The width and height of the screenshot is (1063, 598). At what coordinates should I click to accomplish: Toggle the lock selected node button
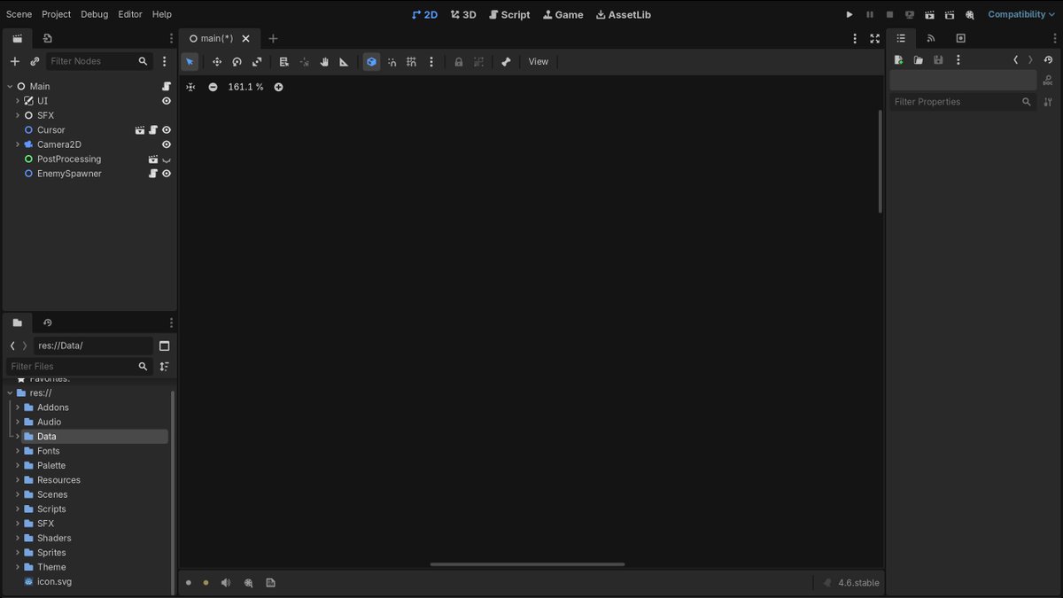coord(458,62)
